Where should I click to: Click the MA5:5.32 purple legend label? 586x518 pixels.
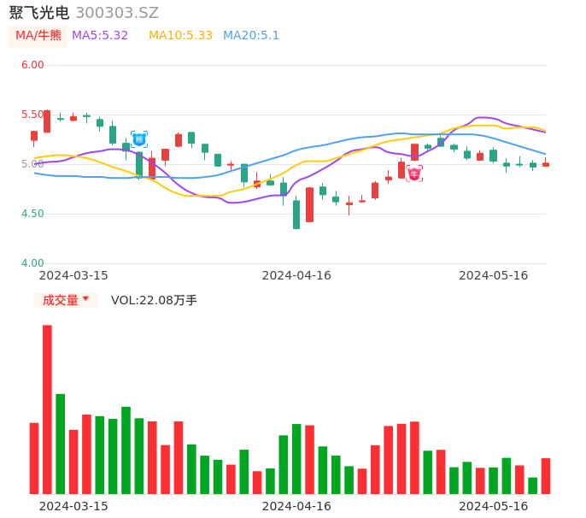coord(100,36)
